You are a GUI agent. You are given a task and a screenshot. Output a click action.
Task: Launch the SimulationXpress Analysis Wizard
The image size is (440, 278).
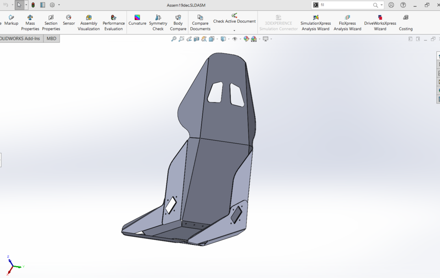tap(315, 22)
